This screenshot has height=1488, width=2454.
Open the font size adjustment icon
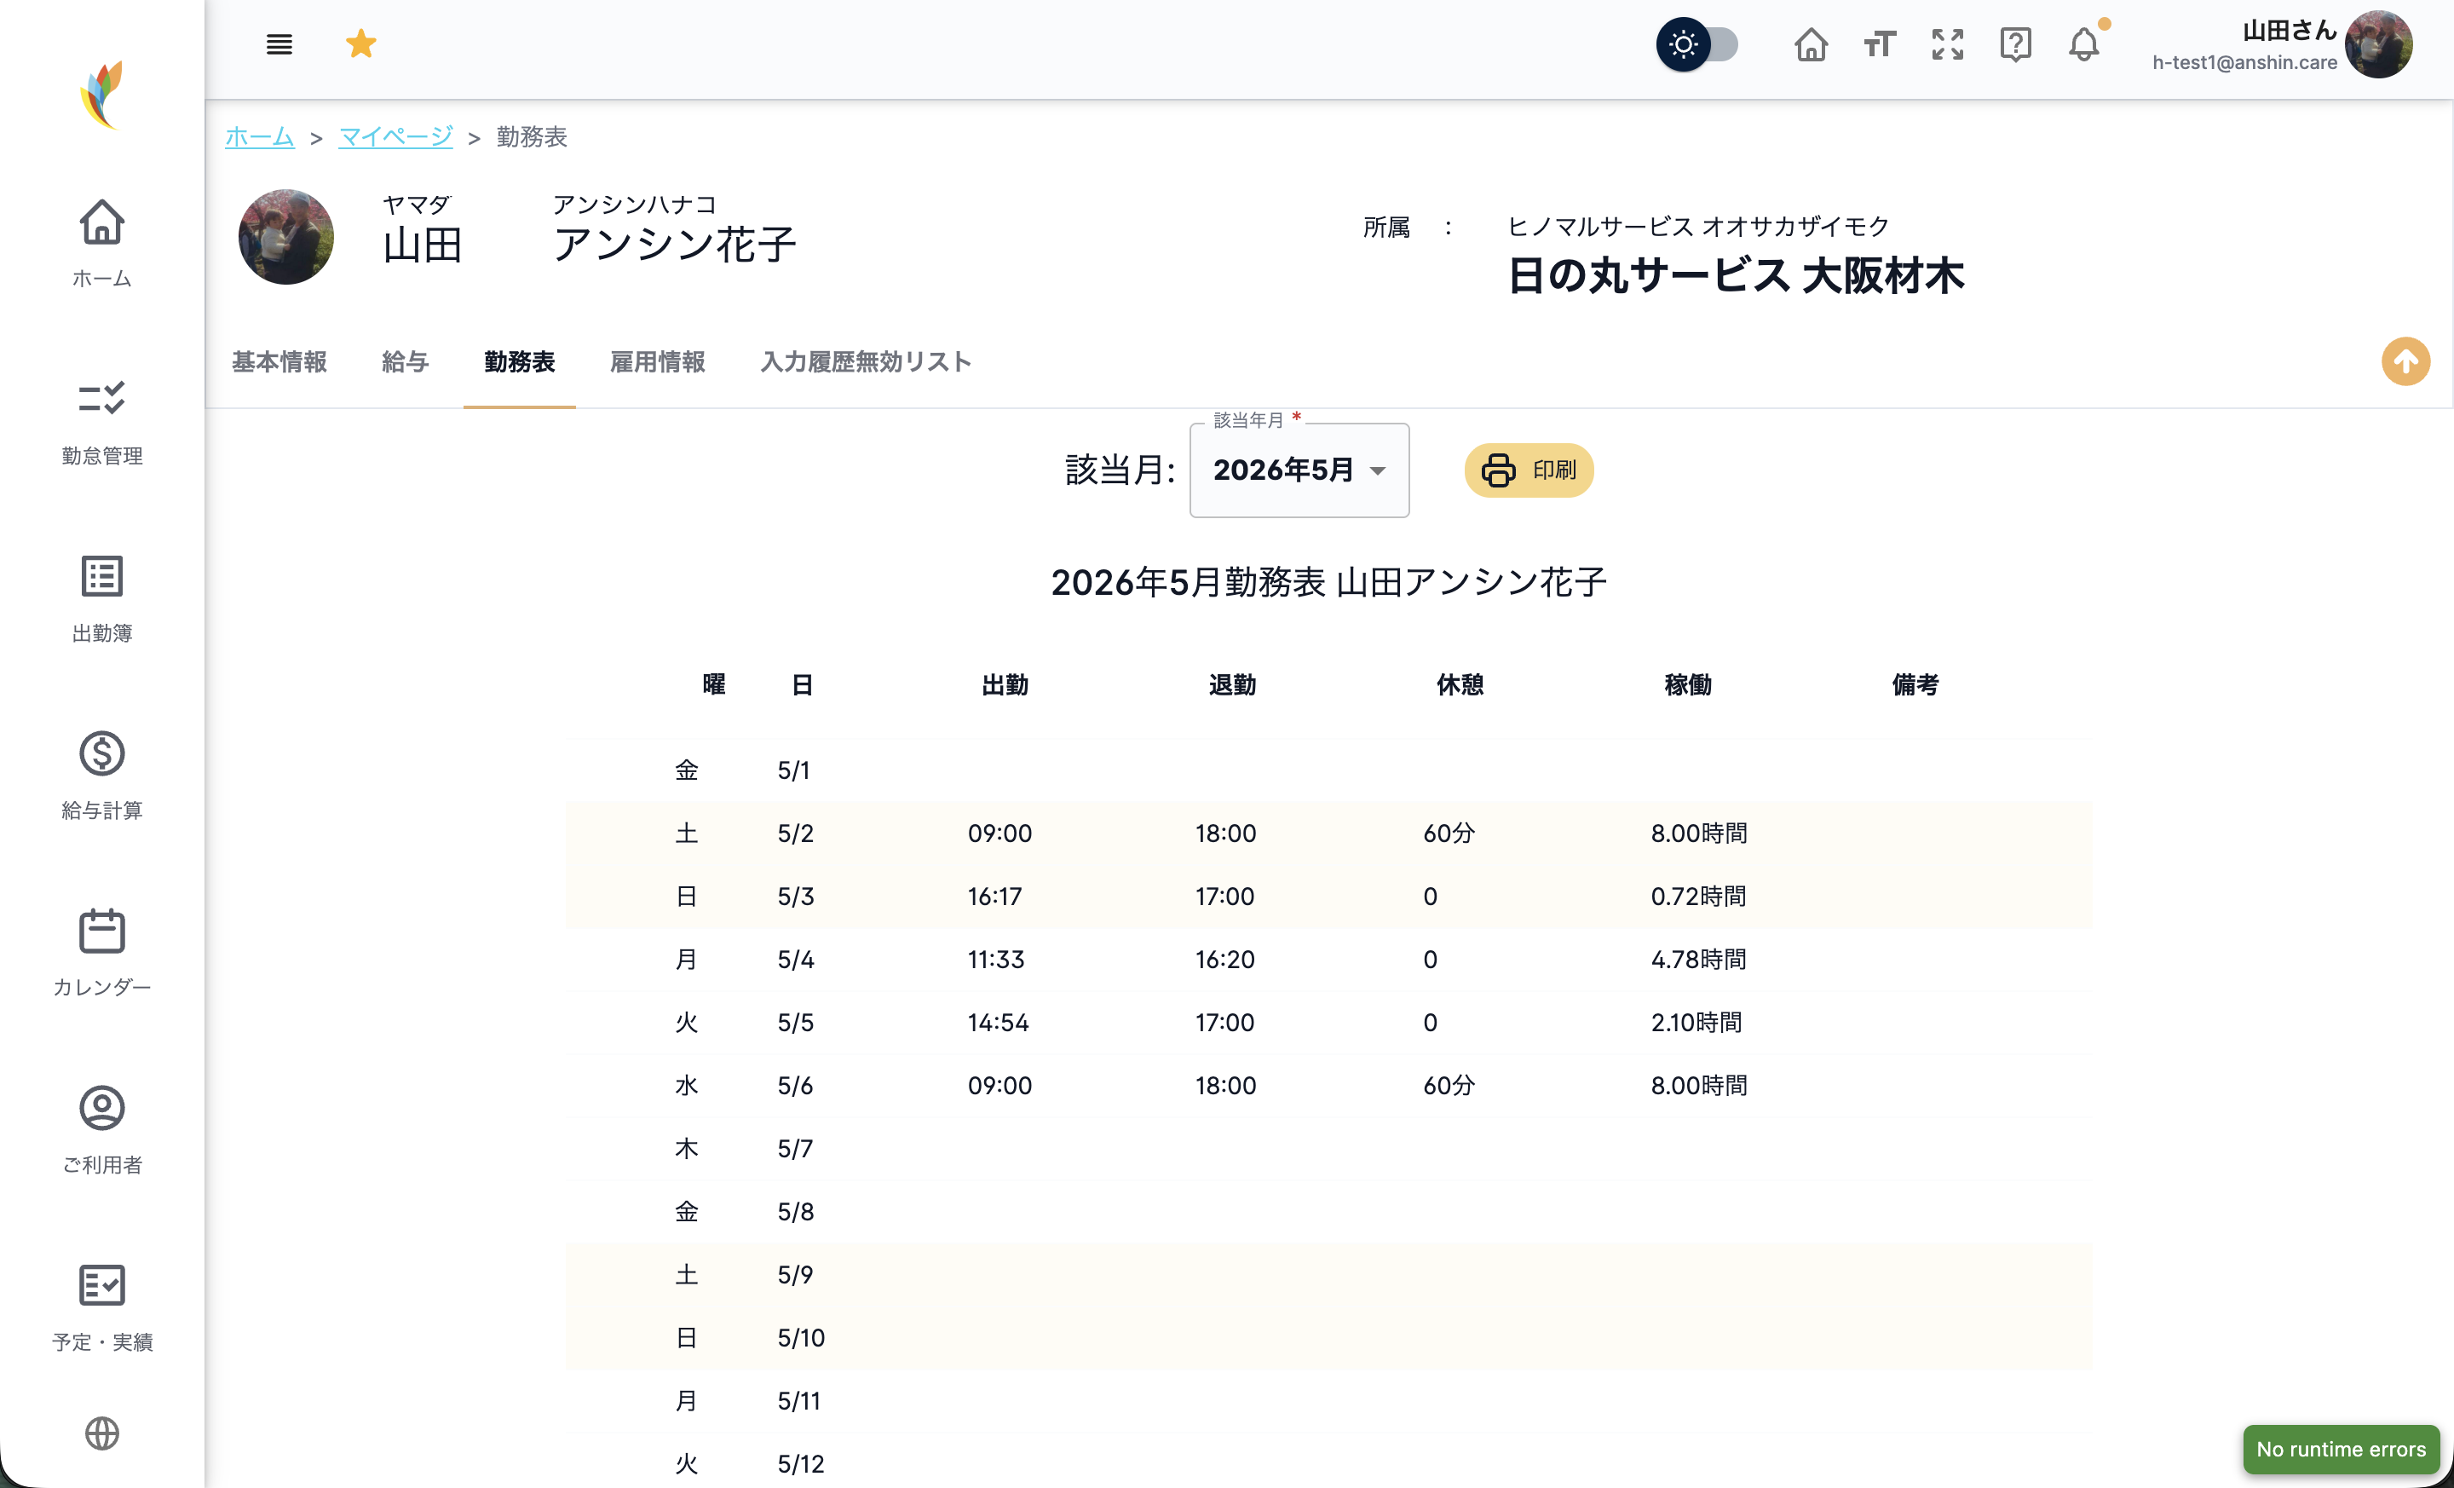click(1880, 45)
